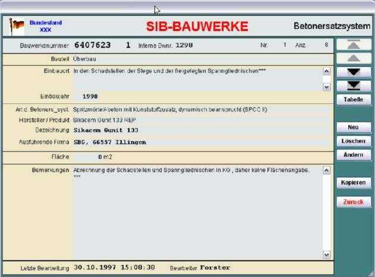The width and height of the screenshot is (375, 277).
Task: Click Interne Bwnr. value 1298
Action: pos(184,45)
